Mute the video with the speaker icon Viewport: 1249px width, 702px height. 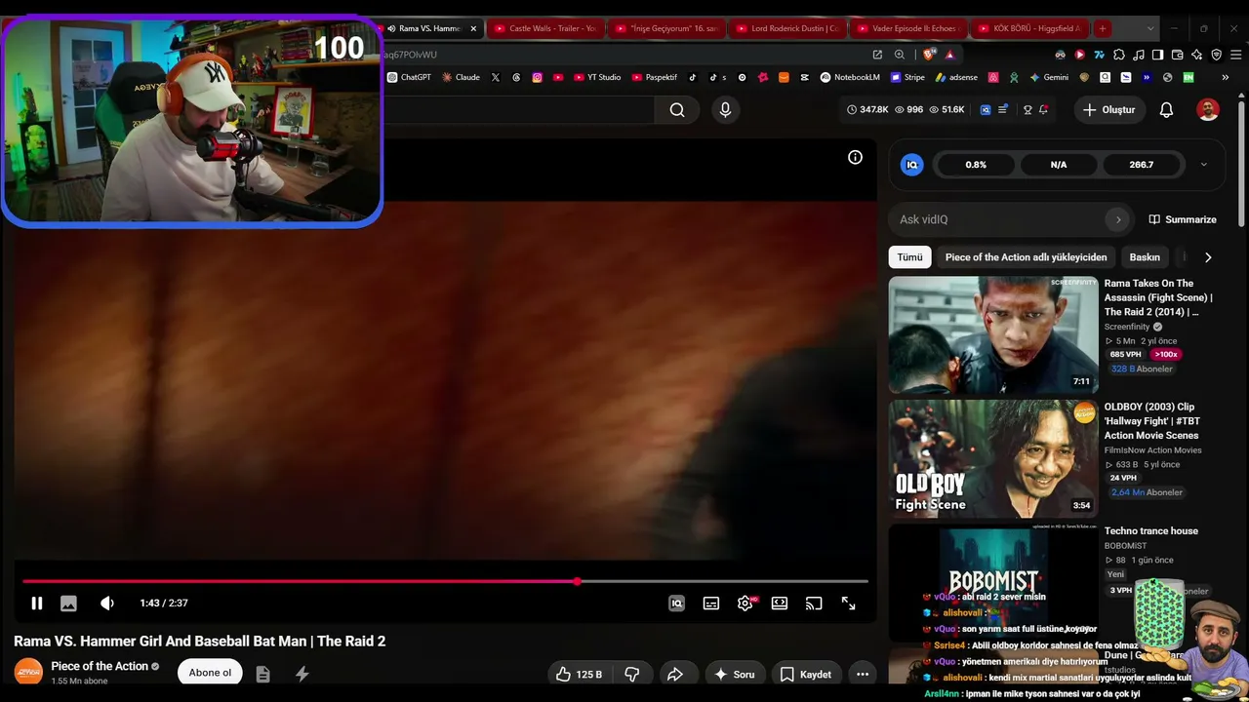[x=107, y=604]
